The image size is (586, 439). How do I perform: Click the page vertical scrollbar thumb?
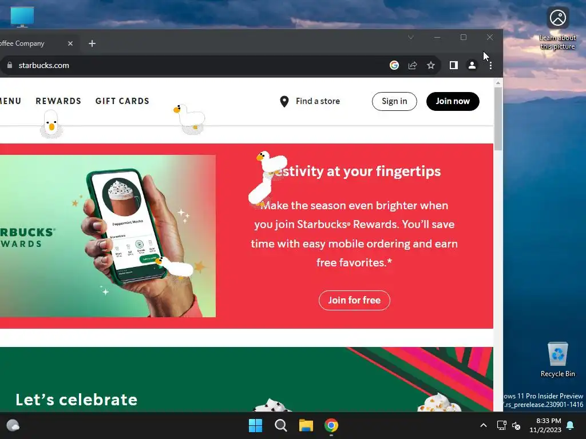[498, 118]
